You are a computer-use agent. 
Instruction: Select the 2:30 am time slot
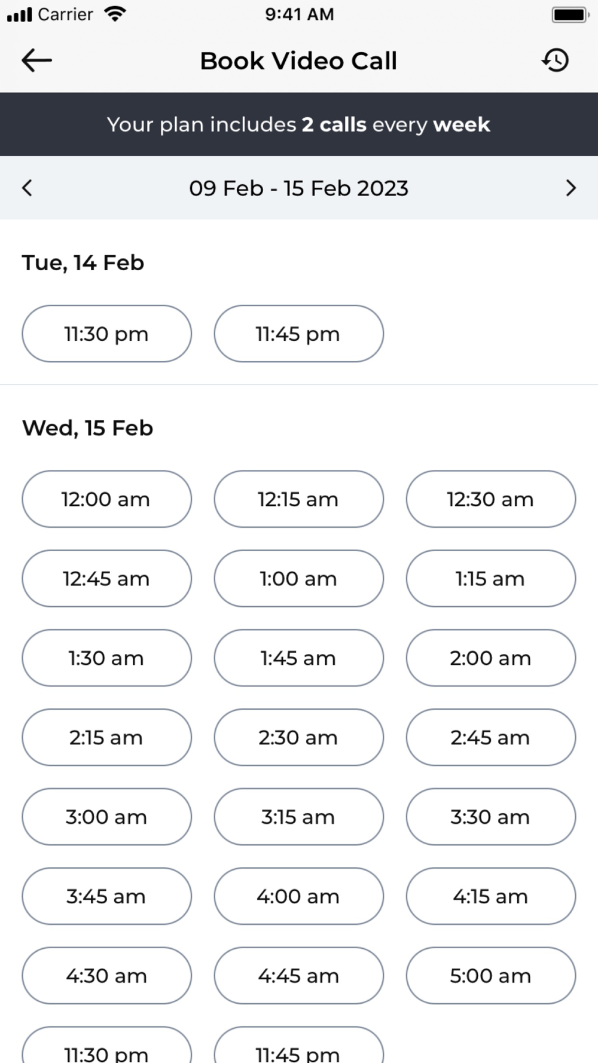pyautogui.click(x=298, y=737)
